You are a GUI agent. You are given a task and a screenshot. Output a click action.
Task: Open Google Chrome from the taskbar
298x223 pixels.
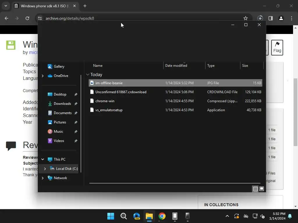[162, 216]
